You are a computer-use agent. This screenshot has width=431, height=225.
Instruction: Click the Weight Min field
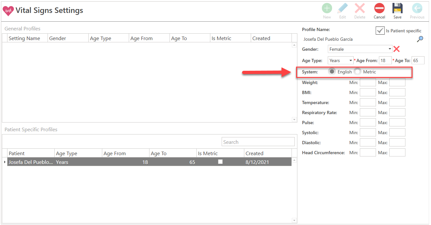(368, 82)
